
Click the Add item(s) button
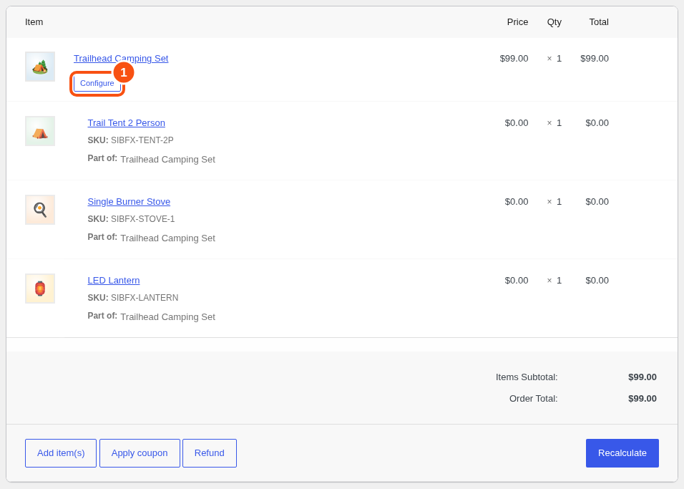coord(61,453)
